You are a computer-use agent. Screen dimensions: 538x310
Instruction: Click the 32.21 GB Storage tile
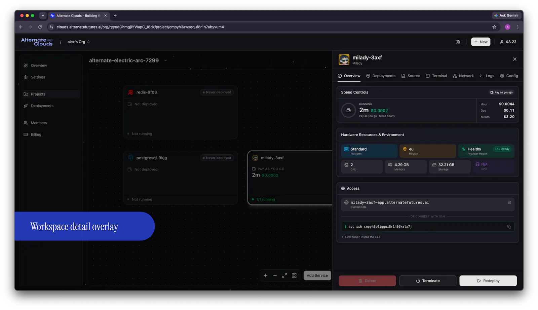click(450, 167)
